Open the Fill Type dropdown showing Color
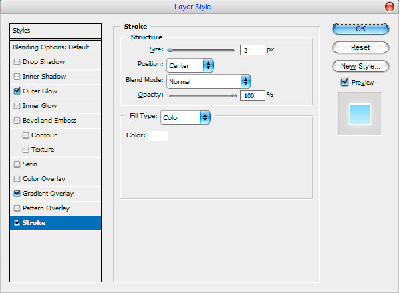 coord(186,117)
